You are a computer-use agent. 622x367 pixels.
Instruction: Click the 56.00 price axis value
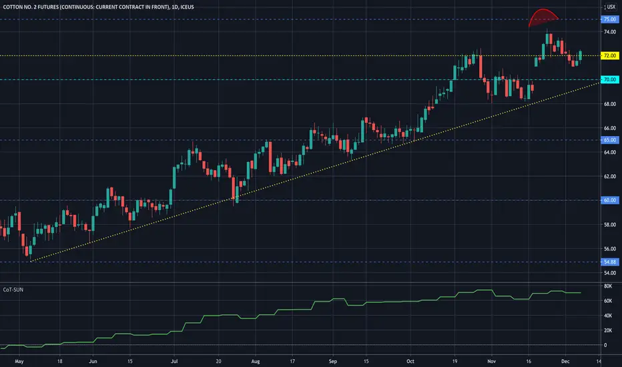pos(610,249)
